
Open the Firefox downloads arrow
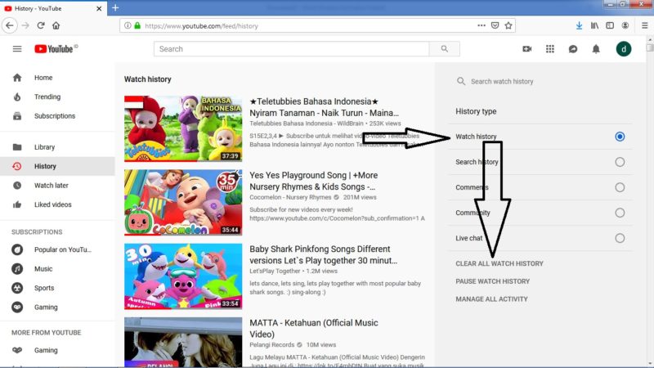(x=579, y=25)
